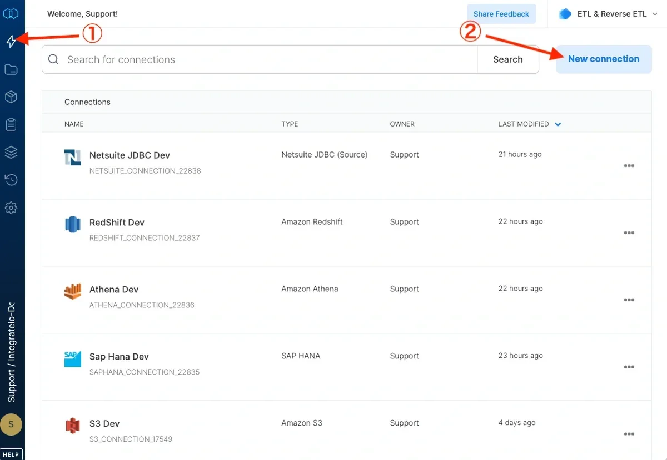This screenshot has height=460, width=667.
Task: Click the Netsuite logo icon
Action: 73,158
